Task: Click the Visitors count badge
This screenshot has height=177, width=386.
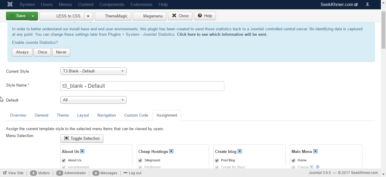Action: tap(33, 173)
